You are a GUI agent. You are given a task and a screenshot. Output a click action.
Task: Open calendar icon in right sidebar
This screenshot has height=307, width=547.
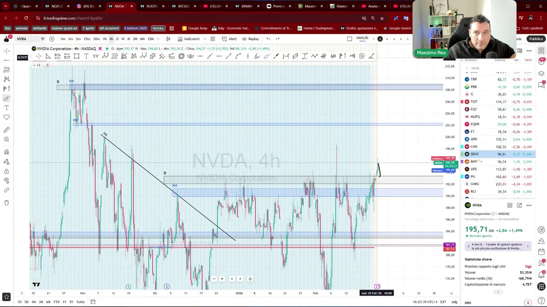tap(541, 252)
